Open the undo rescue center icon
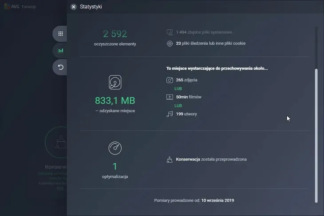 pyautogui.click(x=60, y=67)
